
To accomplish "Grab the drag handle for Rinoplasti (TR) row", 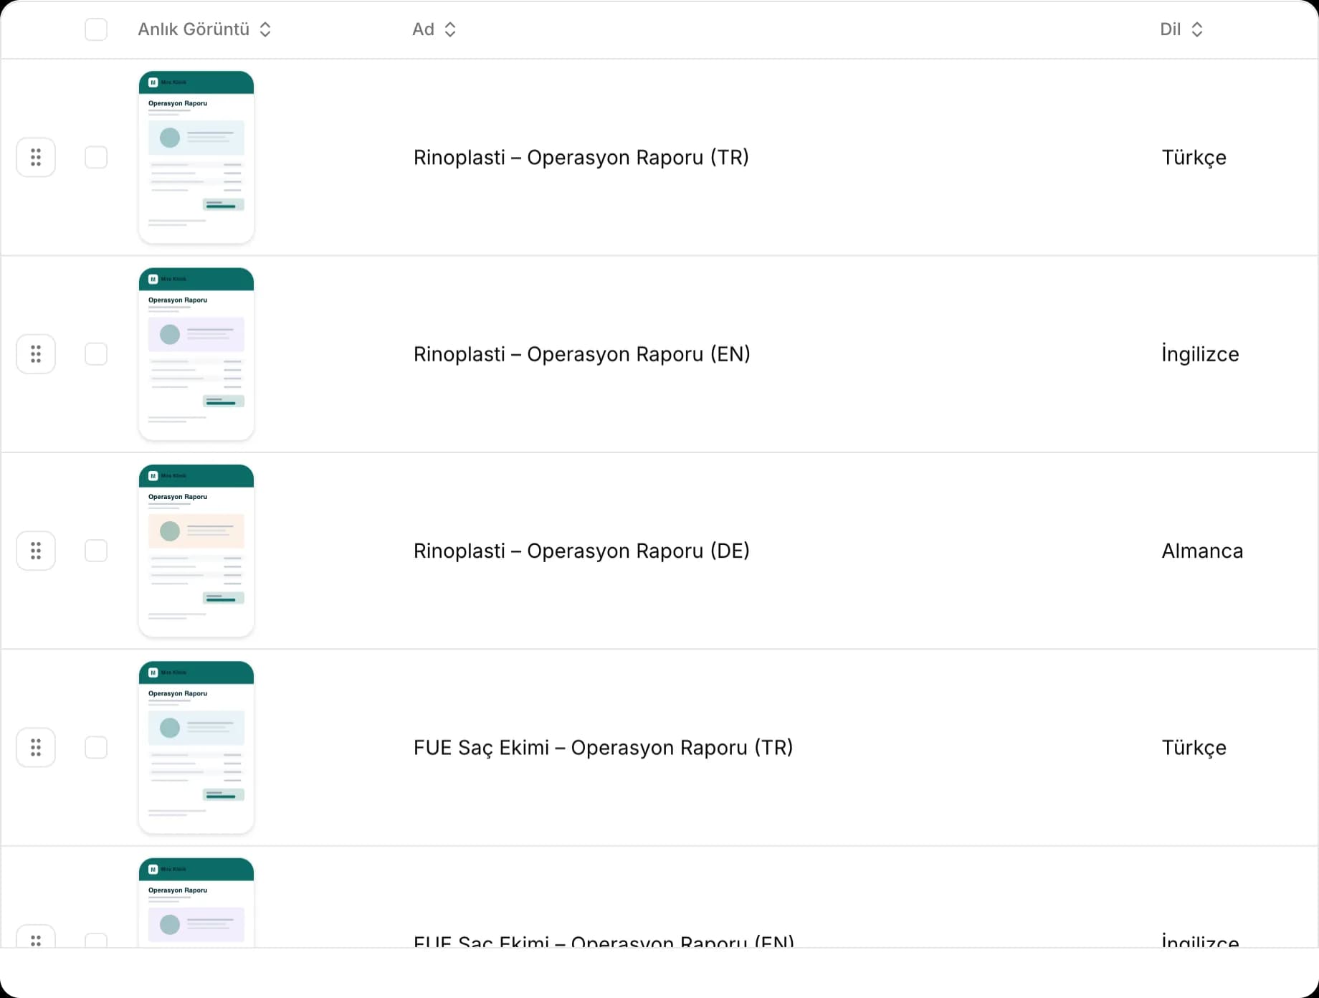I will click(x=36, y=157).
